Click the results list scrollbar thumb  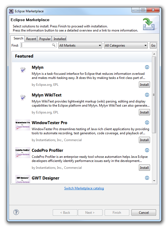tap(154, 95)
